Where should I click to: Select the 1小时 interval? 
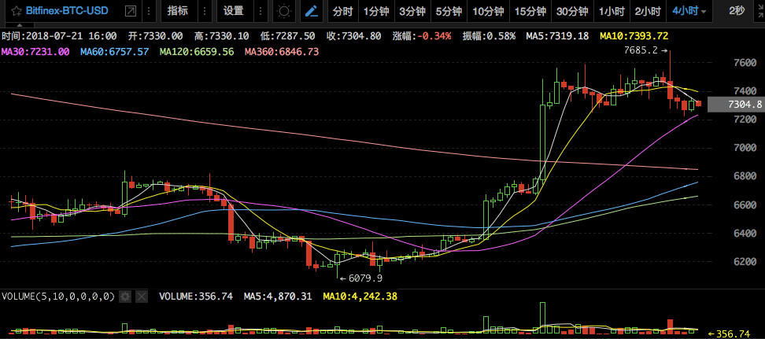612,12
